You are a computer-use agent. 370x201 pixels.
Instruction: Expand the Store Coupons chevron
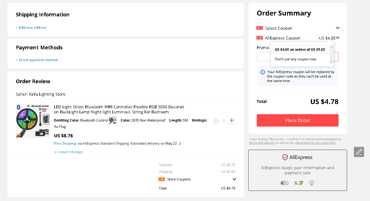click(234, 179)
